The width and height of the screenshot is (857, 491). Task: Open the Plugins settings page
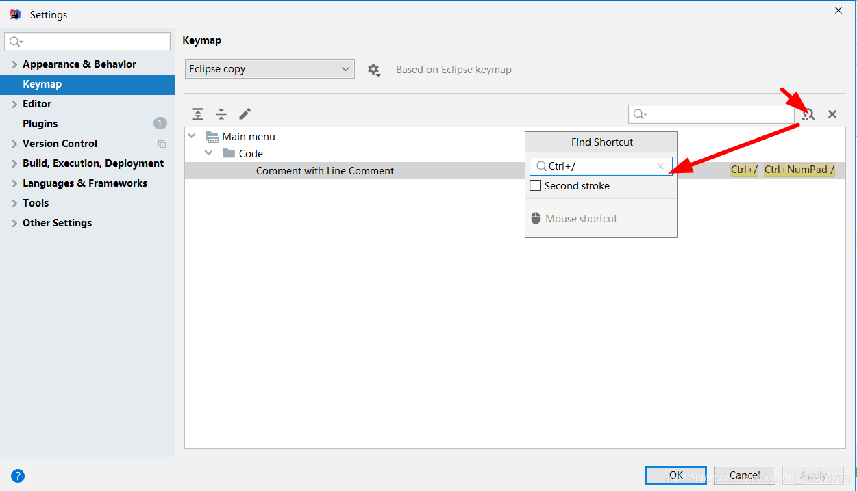click(x=40, y=124)
